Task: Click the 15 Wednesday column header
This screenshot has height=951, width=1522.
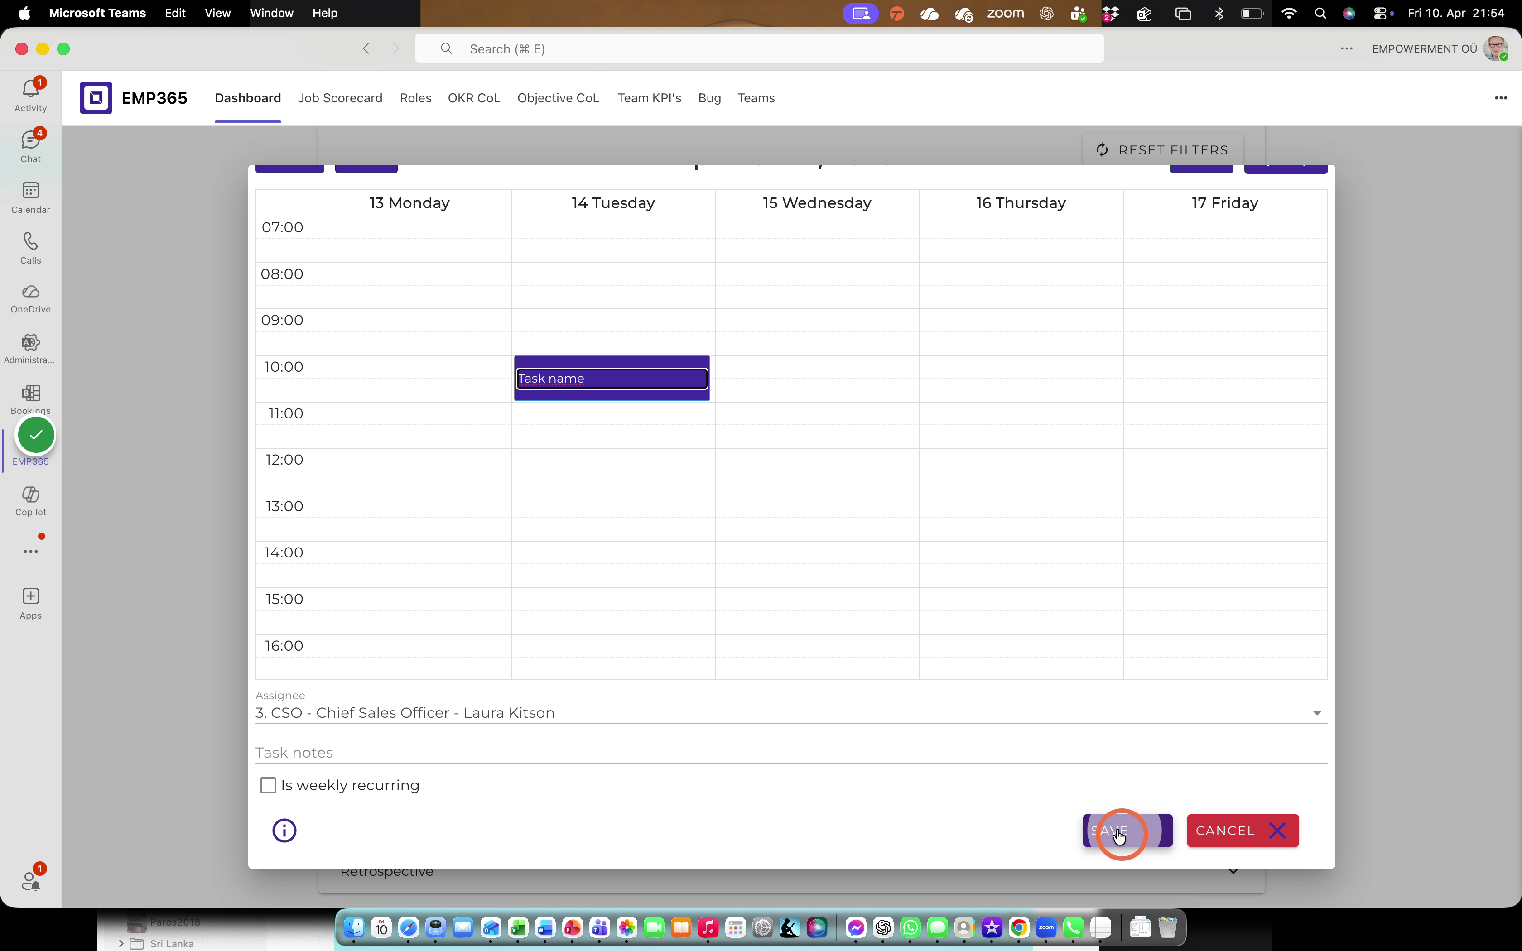Action: (817, 202)
